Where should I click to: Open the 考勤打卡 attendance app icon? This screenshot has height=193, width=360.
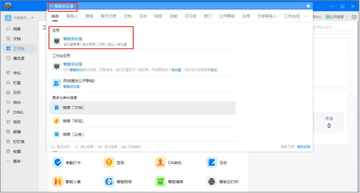58,163
